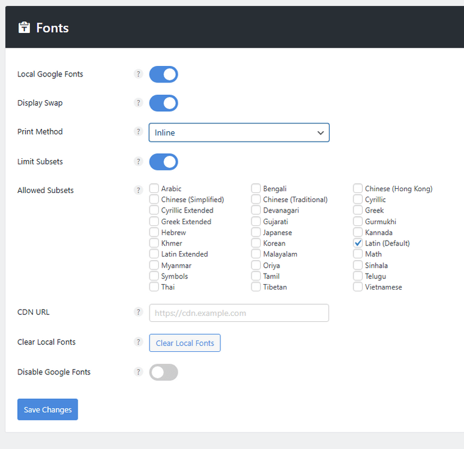Tick the Thai checkbox
The image size is (464, 449).
point(154,287)
